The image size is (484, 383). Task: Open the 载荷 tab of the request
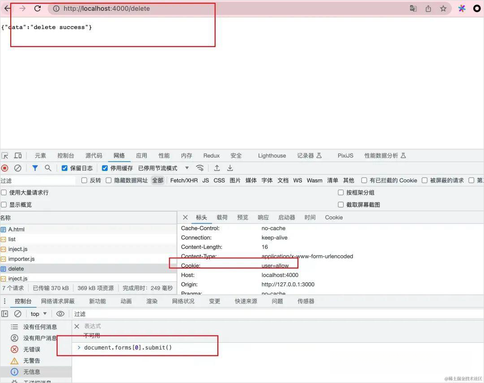(x=222, y=217)
